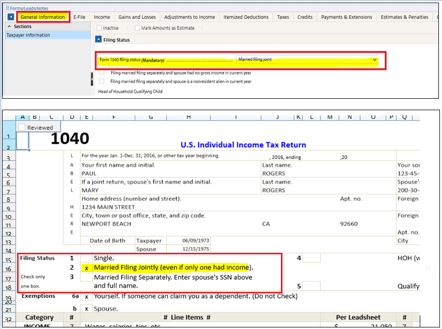The image size is (442, 329).
Task: Open the Gains and Losses tab
Action: [x=137, y=17]
